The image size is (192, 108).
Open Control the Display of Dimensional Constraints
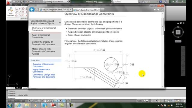coord(45,43)
